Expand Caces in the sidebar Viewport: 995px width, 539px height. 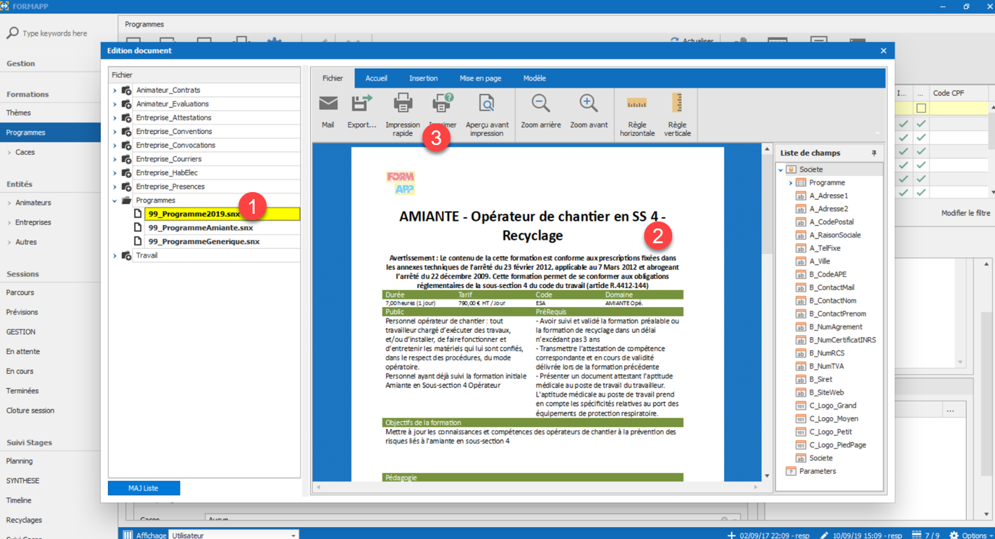point(9,152)
